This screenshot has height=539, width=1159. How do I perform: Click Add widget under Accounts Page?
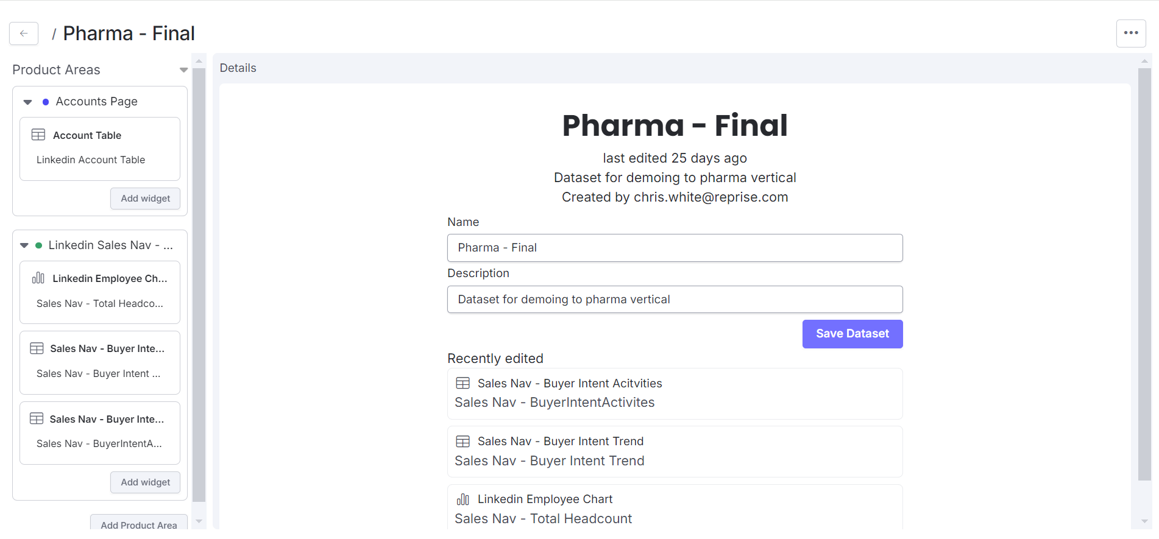tap(145, 199)
